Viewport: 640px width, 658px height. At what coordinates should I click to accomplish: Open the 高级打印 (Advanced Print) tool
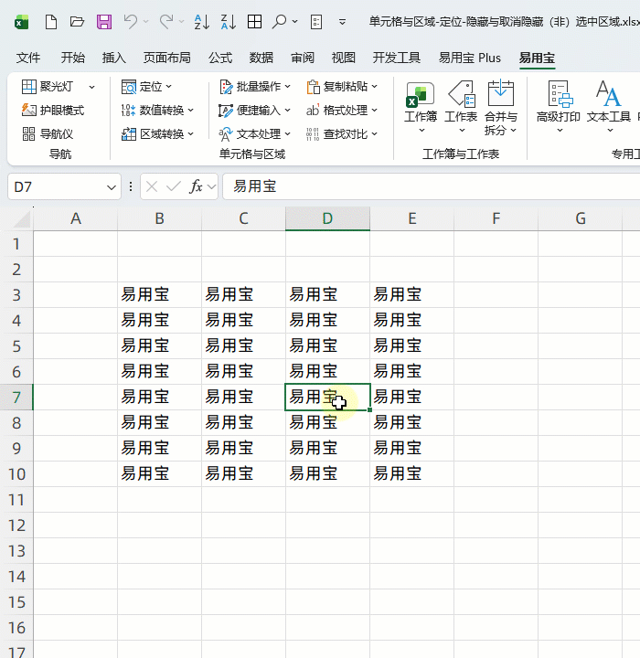(x=558, y=106)
